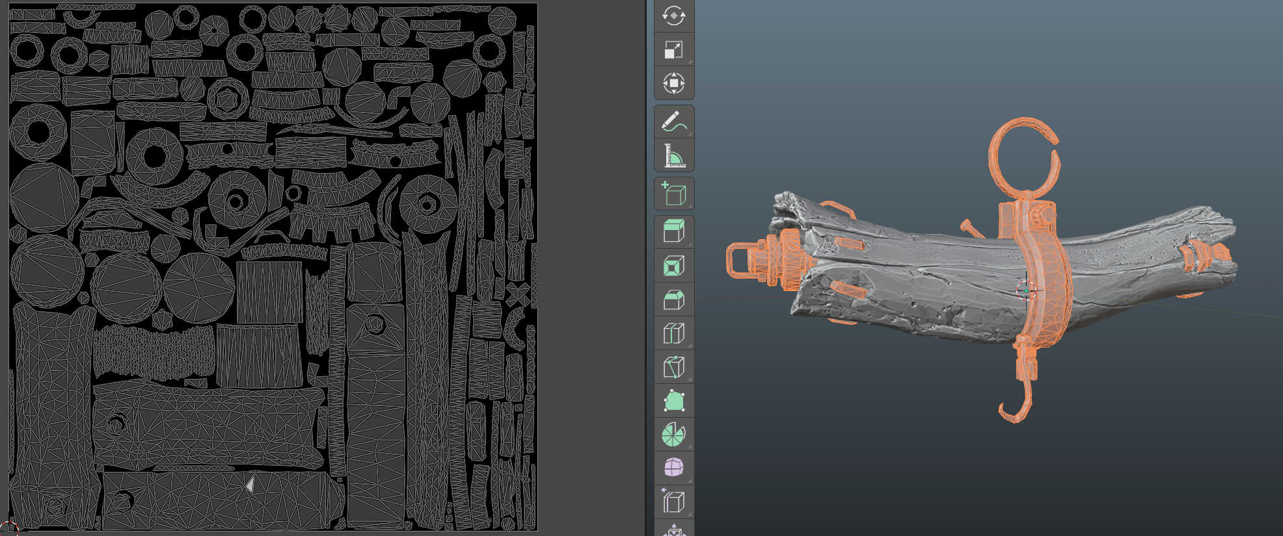Select the Smooth vertices tool
This screenshot has height=536, width=1283.
tap(673, 468)
